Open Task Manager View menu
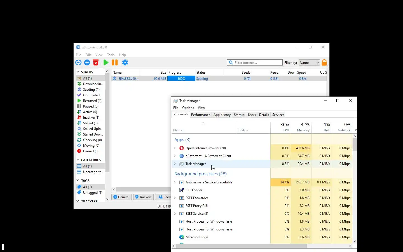The image size is (403, 252). [x=201, y=108]
